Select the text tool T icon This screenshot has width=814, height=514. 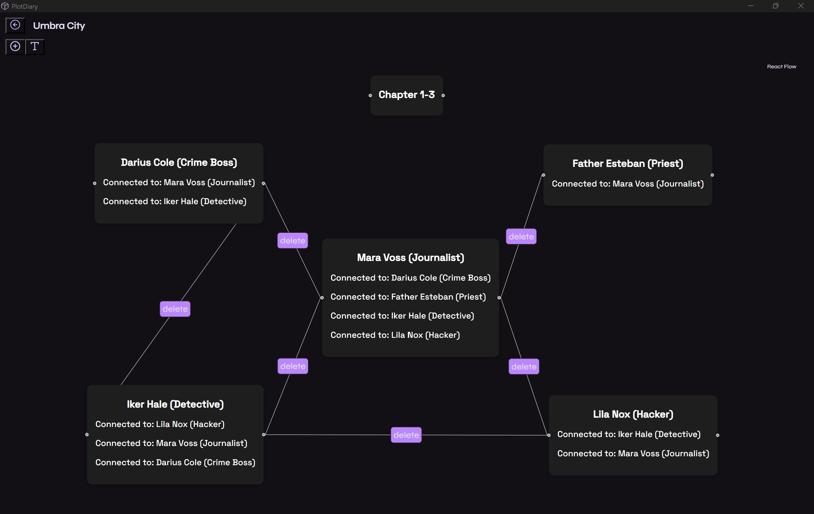[34, 46]
